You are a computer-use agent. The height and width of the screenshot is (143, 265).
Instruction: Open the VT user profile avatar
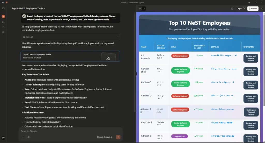3,138
